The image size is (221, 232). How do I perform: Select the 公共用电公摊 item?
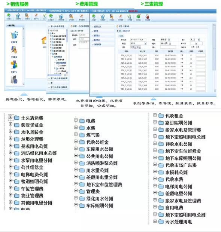click(x=100, y=156)
